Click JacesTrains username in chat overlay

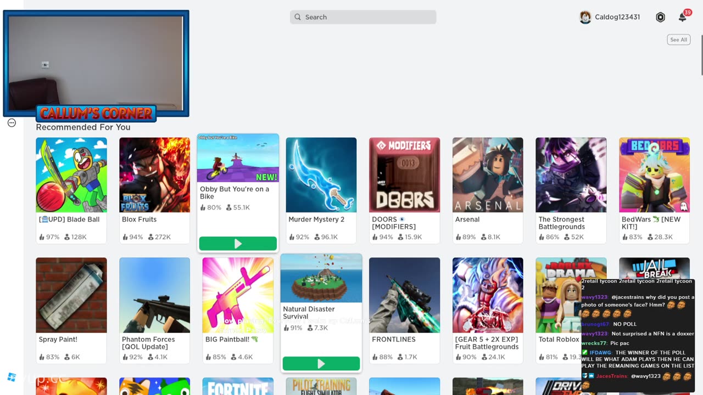pyautogui.click(x=611, y=376)
